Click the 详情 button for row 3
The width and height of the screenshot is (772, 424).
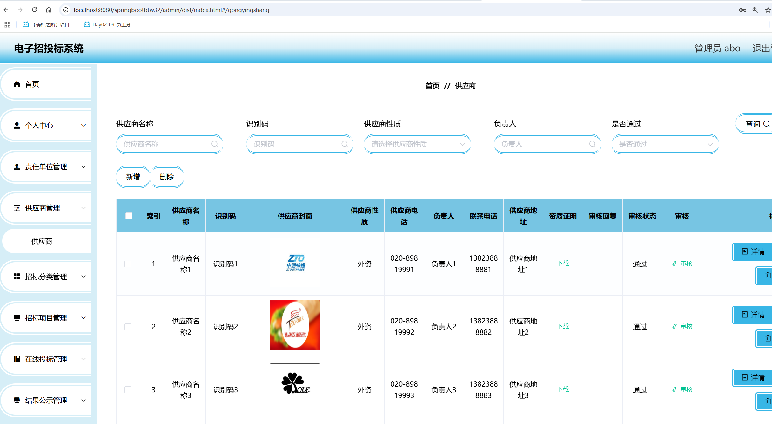tap(753, 378)
